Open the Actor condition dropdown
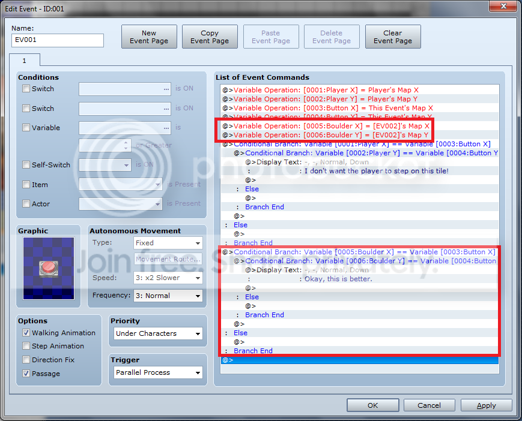This screenshot has width=522, height=421. (x=121, y=204)
